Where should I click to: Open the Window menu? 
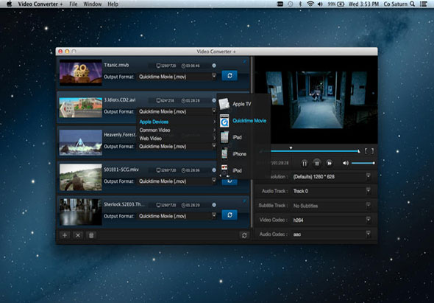tap(93, 4)
